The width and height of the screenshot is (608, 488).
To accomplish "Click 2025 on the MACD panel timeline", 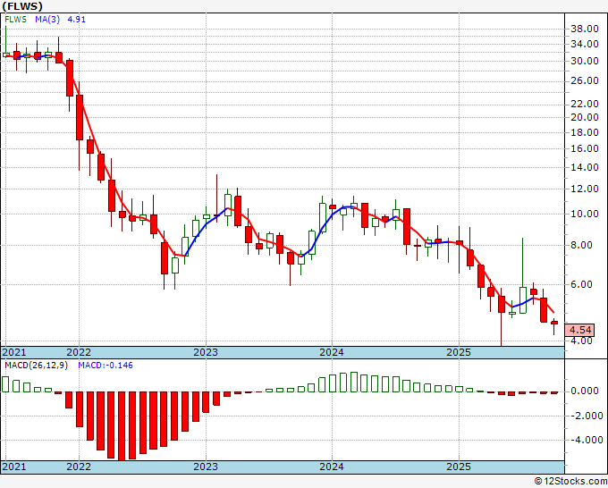I will click(459, 467).
